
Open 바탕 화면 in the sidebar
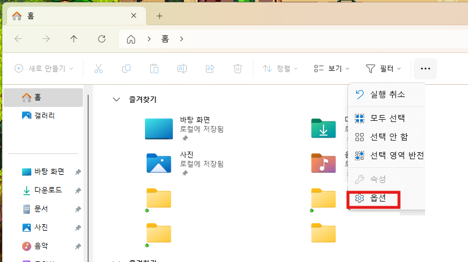pyautogui.click(x=43, y=172)
